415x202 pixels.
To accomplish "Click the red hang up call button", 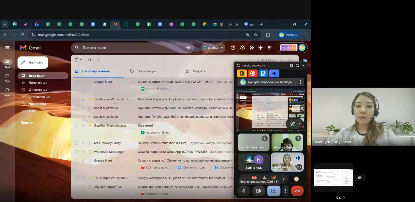I will 297,191.
